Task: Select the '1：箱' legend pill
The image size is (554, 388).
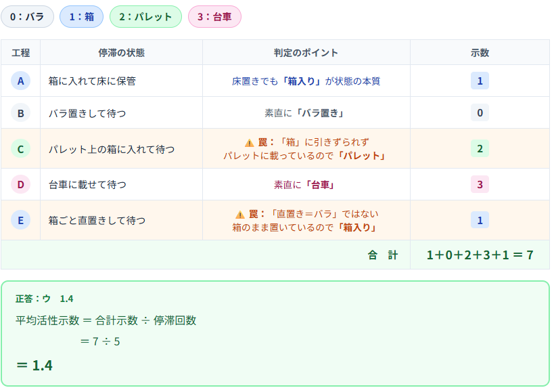Action: (x=81, y=17)
